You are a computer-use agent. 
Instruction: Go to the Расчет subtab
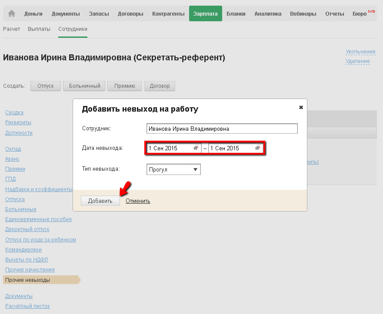[12, 29]
